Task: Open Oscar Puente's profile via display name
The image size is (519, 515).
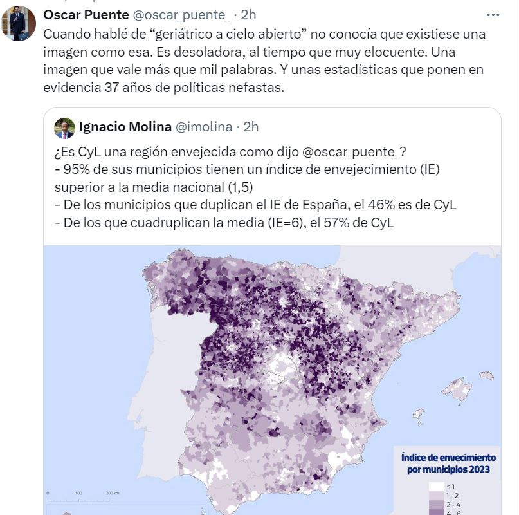Action: pos(87,15)
